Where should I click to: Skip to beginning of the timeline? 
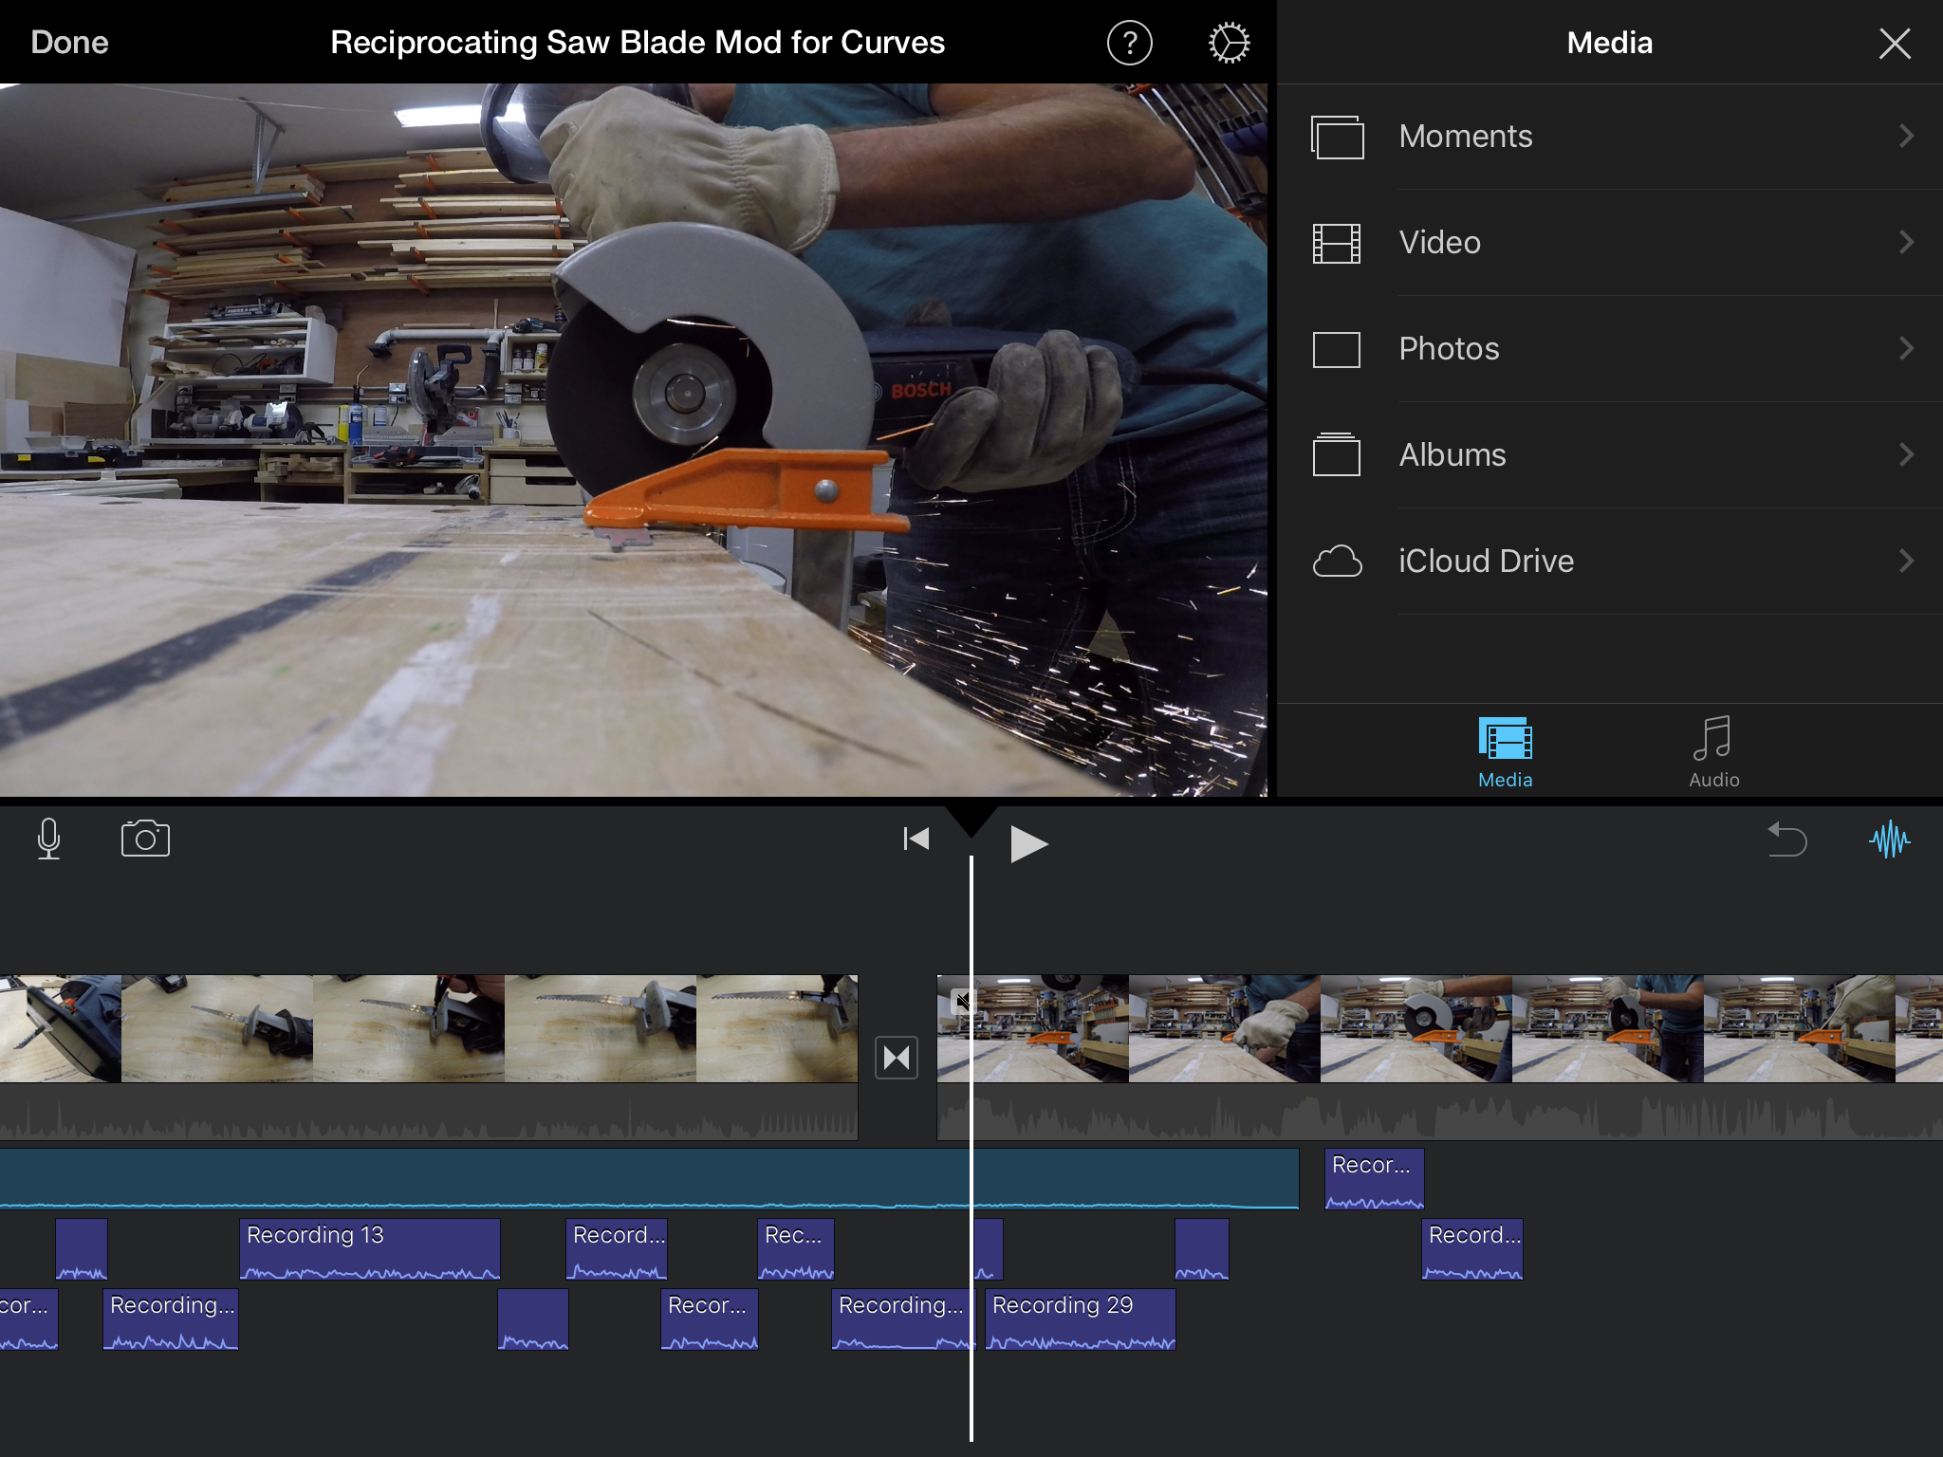[x=916, y=839]
